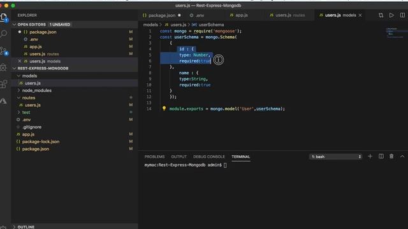Viewport: 408px width, 229px height.
Task: Open package.json in project tree
Action: coord(75,149)
